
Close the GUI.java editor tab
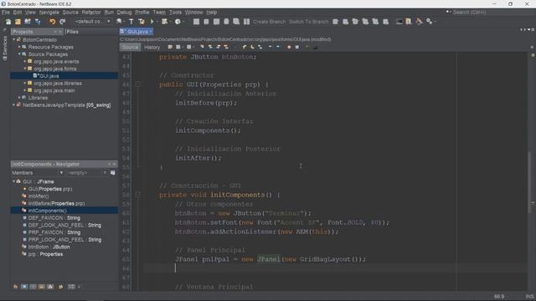151,32
